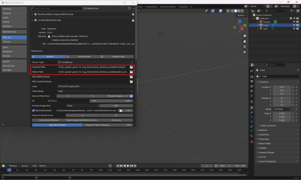The width and height of the screenshot is (301, 180).
Task: Disable Cube in renders camera icon
Action: point(297,25)
